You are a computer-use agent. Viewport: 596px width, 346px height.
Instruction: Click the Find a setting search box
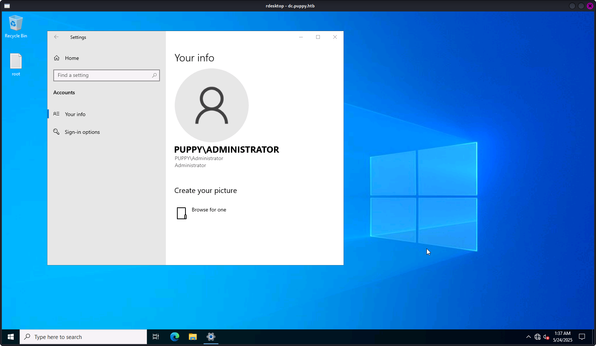pyautogui.click(x=103, y=75)
